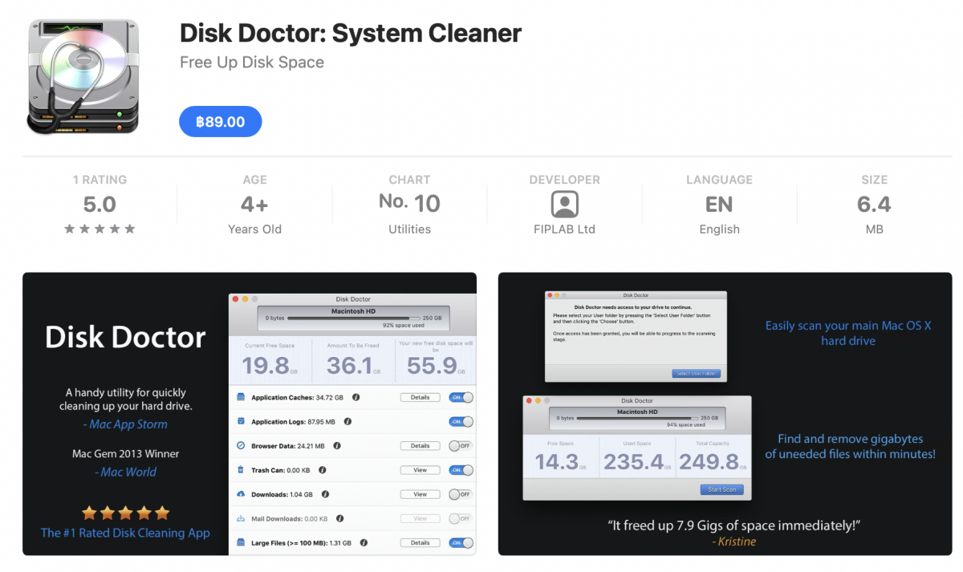Click View button in Downloads row

point(420,494)
